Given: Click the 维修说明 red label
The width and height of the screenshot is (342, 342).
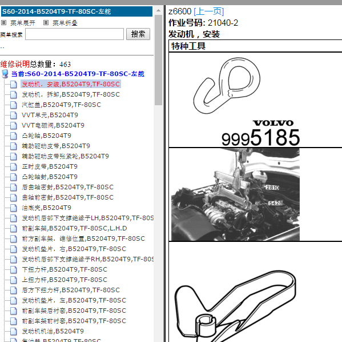Looking at the screenshot, I should click(x=15, y=64).
